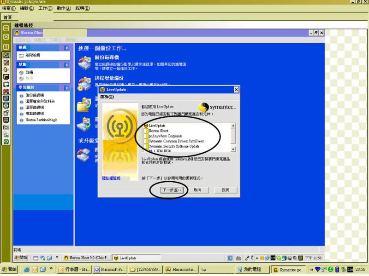Open the 隱私權聲明 privacy link

(x=111, y=178)
